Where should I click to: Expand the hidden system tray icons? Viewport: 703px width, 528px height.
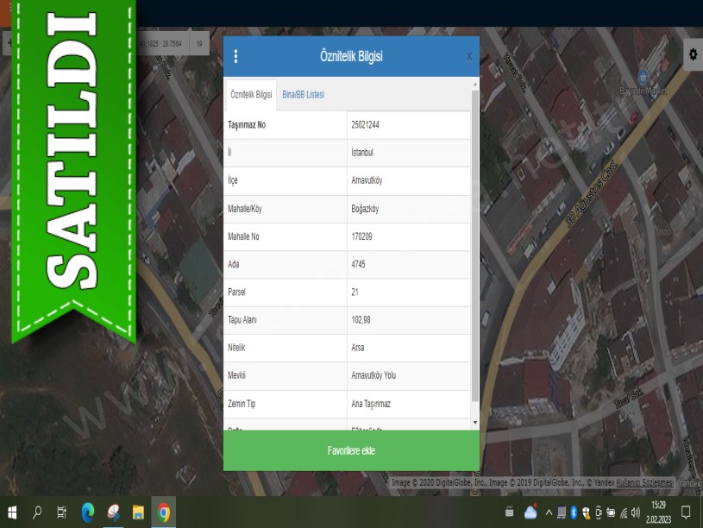tap(549, 512)
